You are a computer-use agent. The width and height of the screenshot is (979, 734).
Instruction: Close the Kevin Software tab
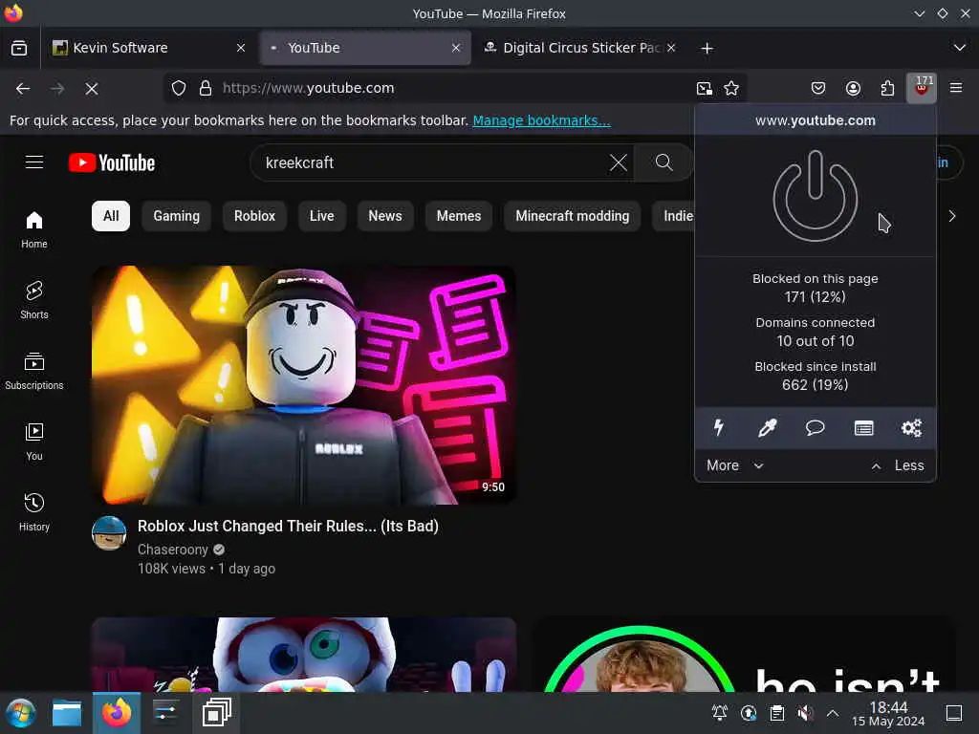[x=241, y=48]
